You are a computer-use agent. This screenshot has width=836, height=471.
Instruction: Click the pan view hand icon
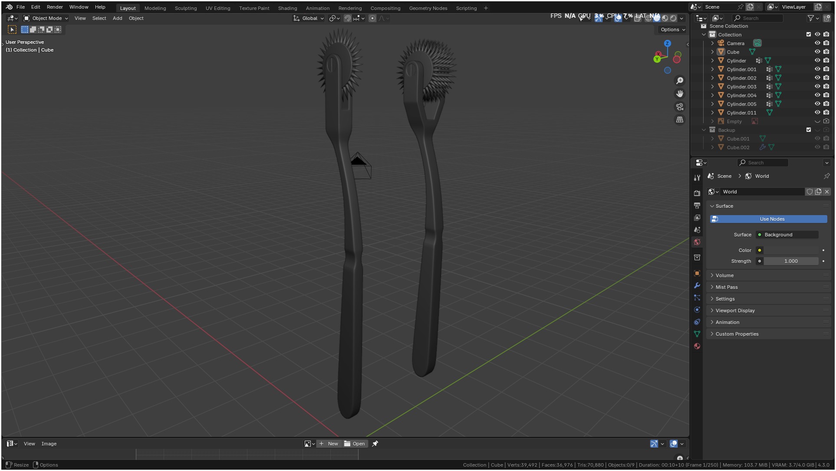680,94
